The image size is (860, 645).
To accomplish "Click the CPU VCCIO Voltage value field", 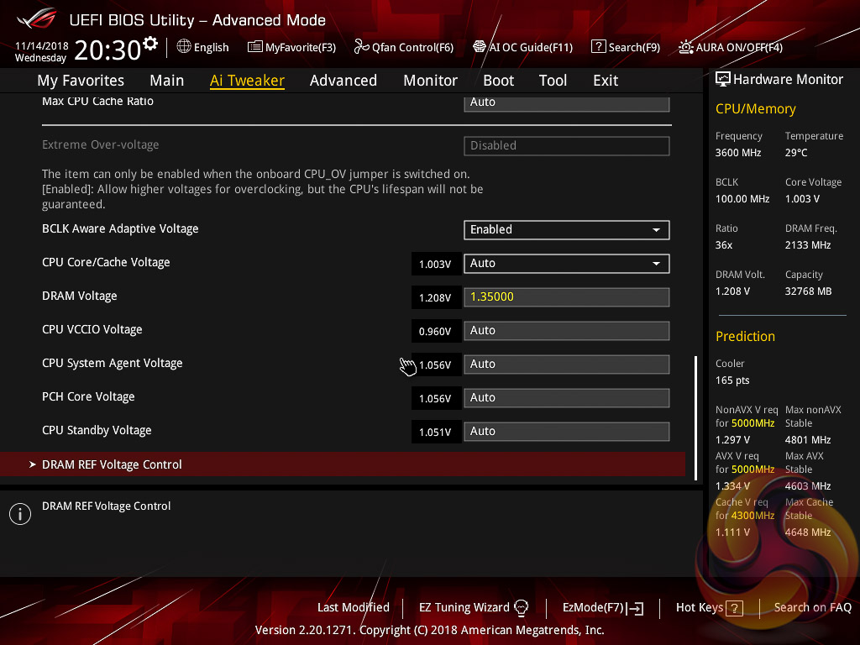I will pos(566,331).
